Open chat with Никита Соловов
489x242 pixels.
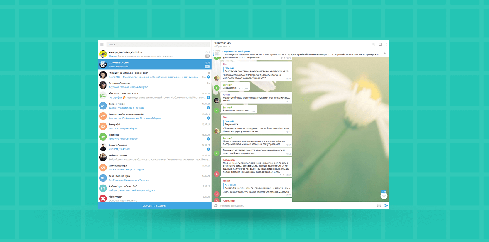[154, 147]
